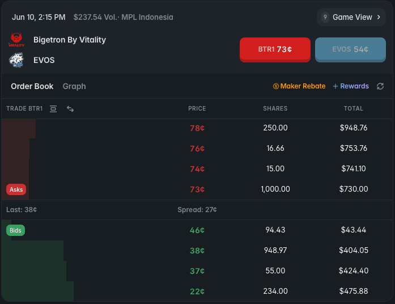The image size is (395, 304).
Task: Select the 74¢ ask price
Action: pyautogui.click(x=197, y=169)
